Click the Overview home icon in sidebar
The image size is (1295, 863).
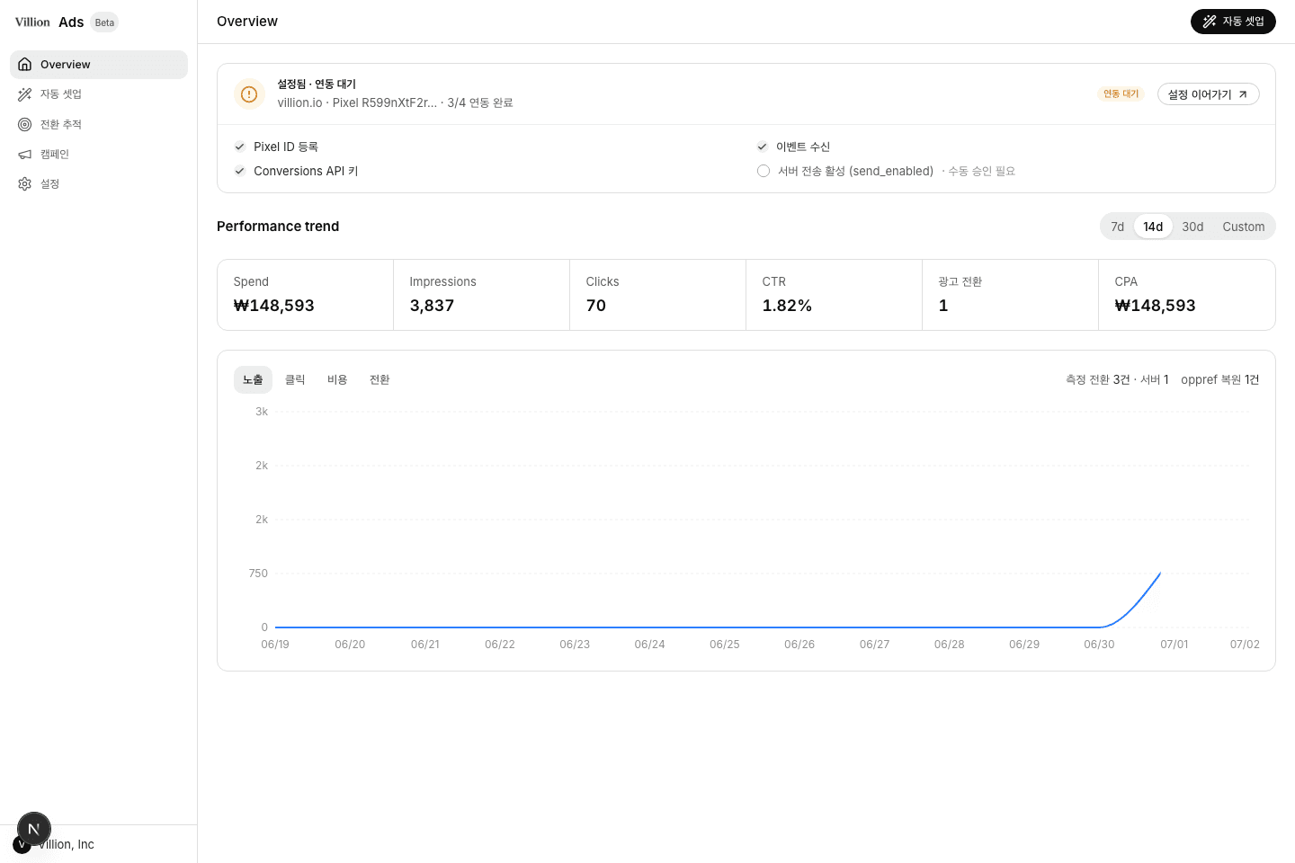(x=25, y=65)
